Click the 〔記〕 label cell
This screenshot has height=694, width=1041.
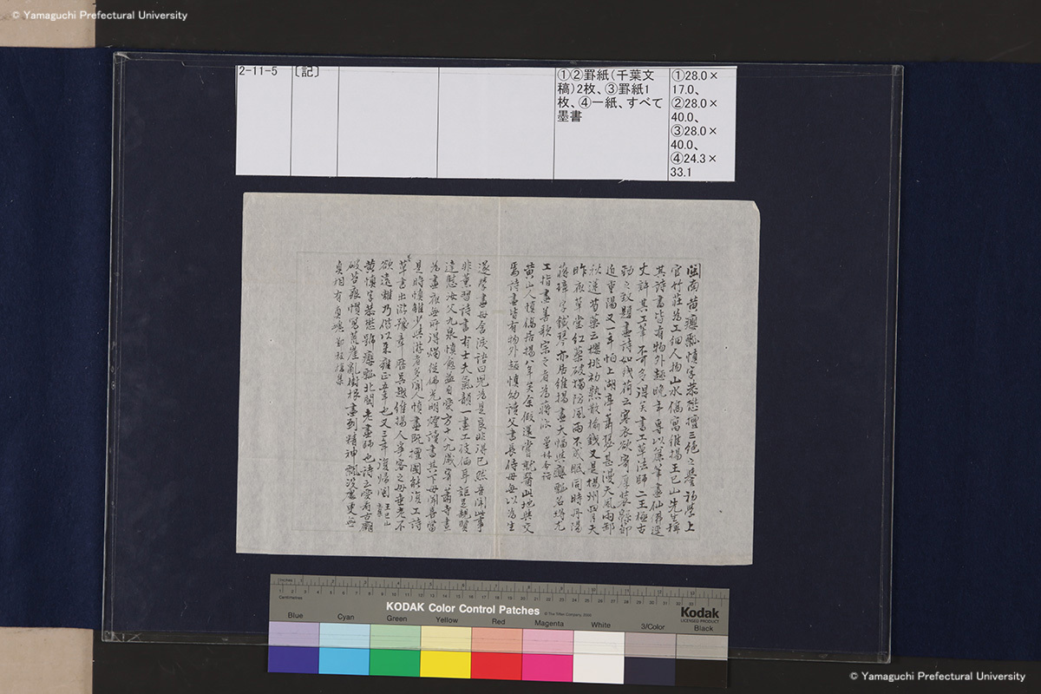(313, 121)
